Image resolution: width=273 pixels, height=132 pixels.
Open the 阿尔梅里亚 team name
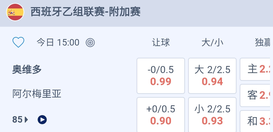[37, 94]
